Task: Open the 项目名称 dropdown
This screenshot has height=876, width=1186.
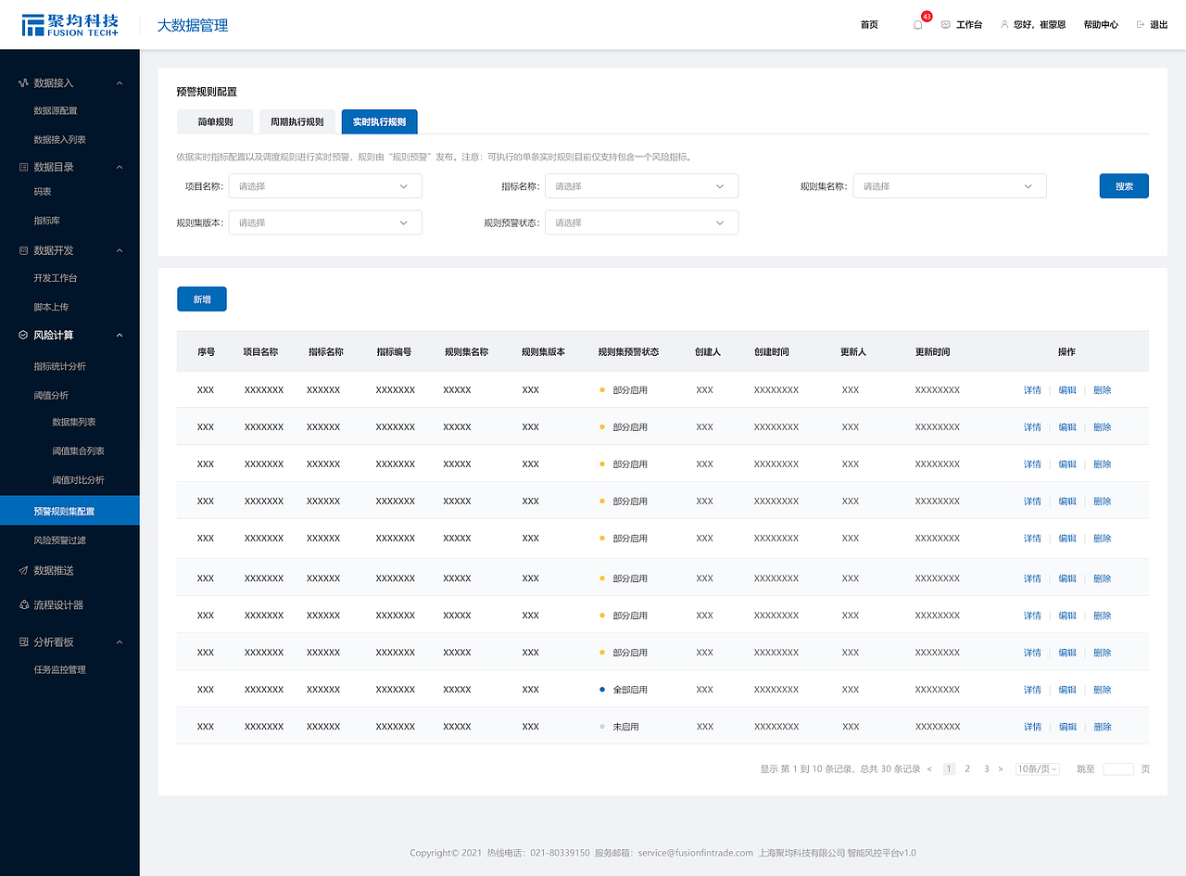Action: tap(325, 186)
